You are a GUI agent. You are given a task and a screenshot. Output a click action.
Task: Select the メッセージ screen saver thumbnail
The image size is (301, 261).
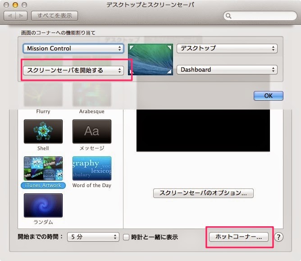92,131
